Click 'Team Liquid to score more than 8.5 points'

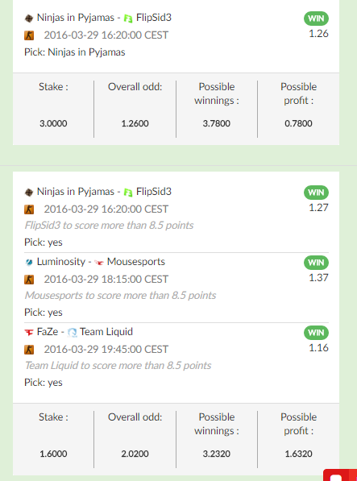[x=118, y=365]
